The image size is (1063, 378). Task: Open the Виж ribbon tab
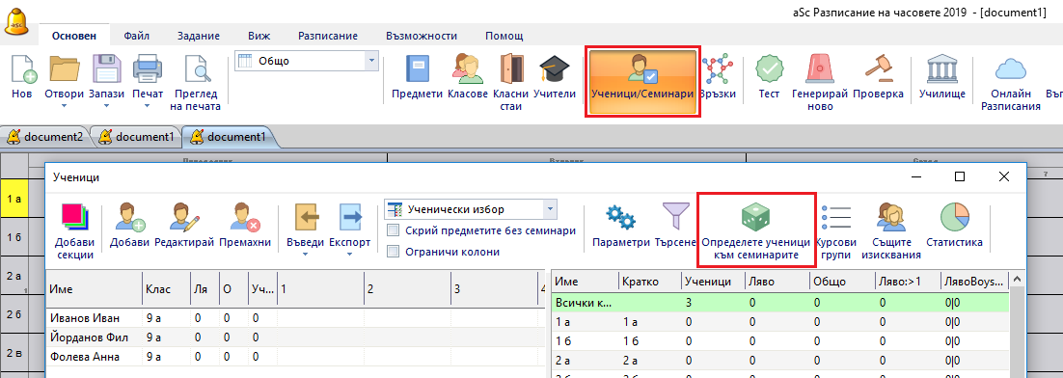pos(259,36)
